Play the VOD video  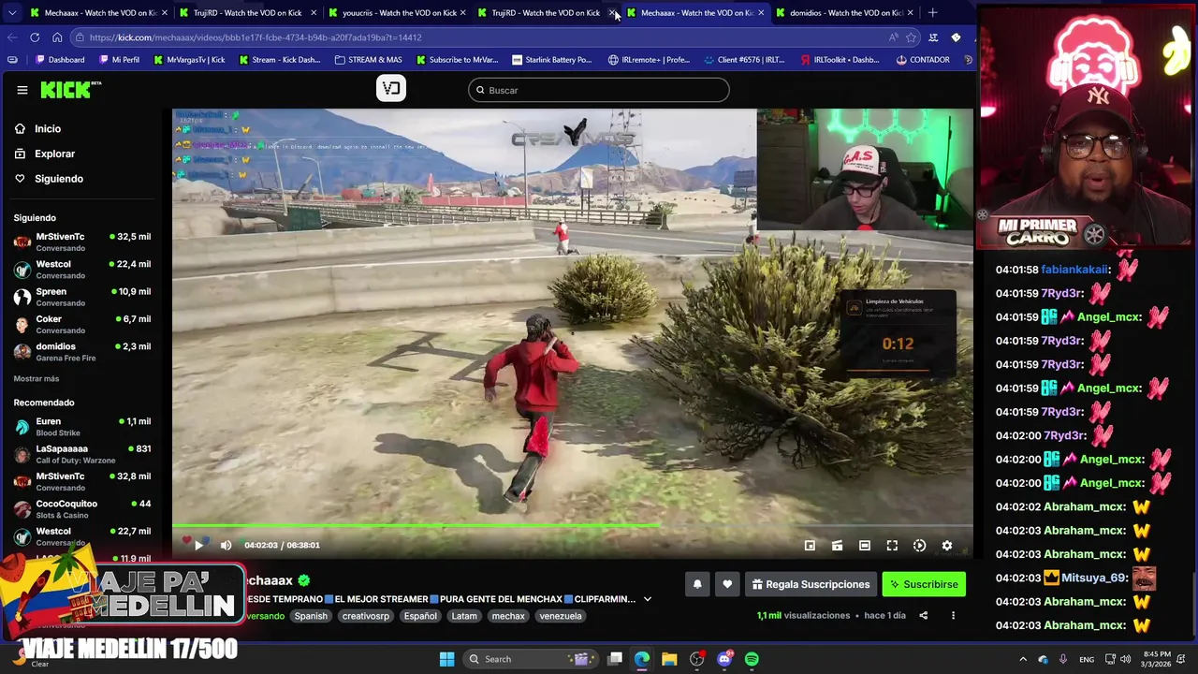198,545
